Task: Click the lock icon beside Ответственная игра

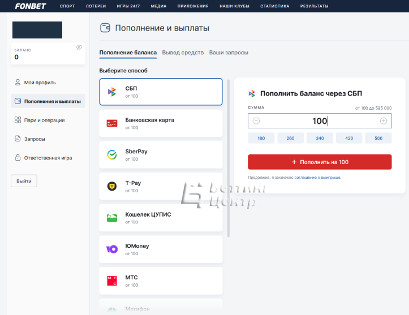Action: click(18, 157)
